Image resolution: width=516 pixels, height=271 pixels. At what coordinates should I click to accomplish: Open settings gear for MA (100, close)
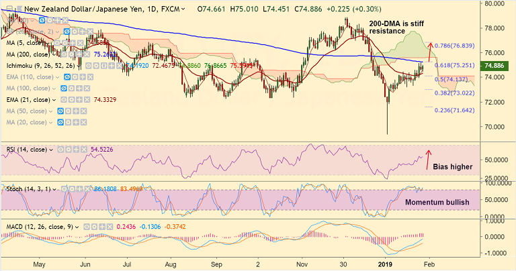click(x=71, y=89)
